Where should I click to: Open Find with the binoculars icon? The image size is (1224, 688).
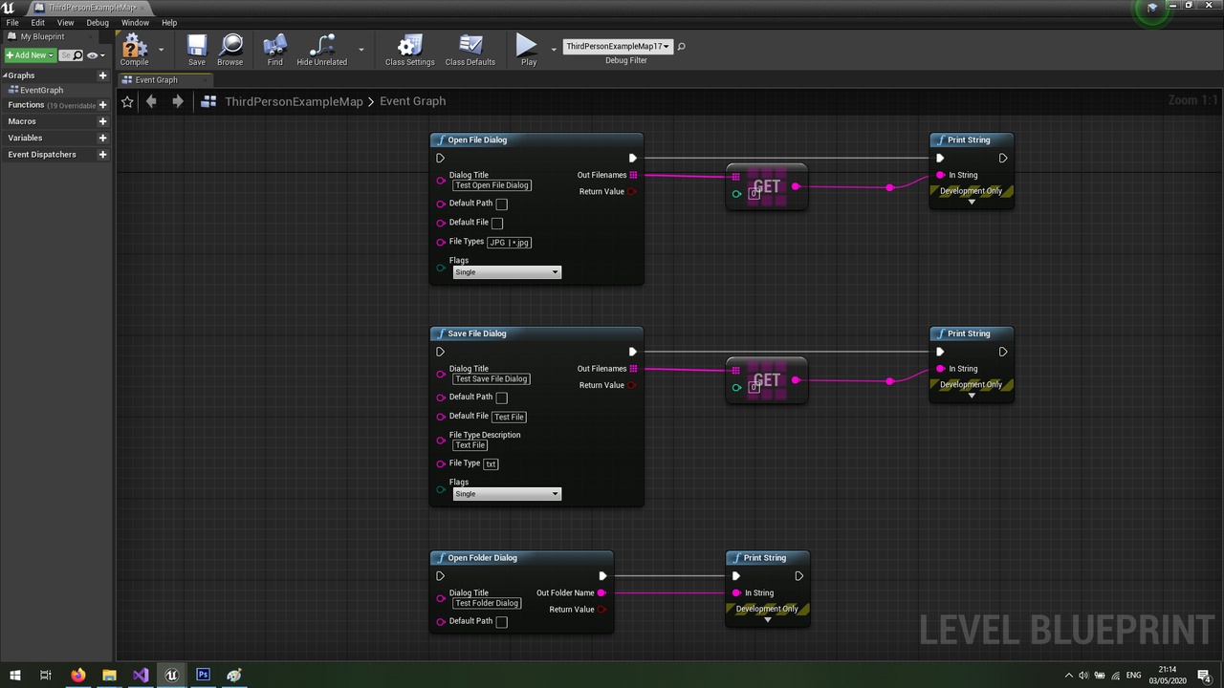[x=275, y=50]
